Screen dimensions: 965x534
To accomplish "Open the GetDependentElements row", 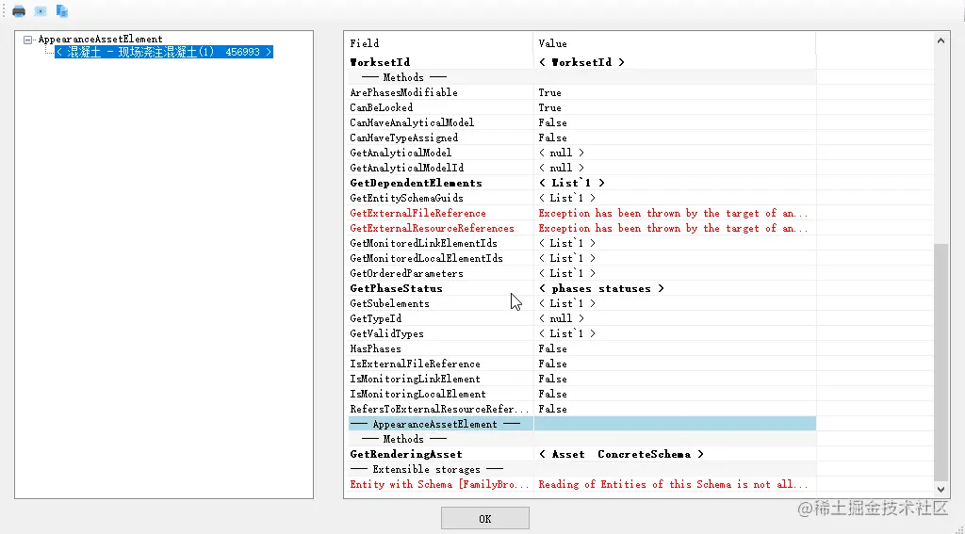I will pyautogui.click(x=416, y=183).
